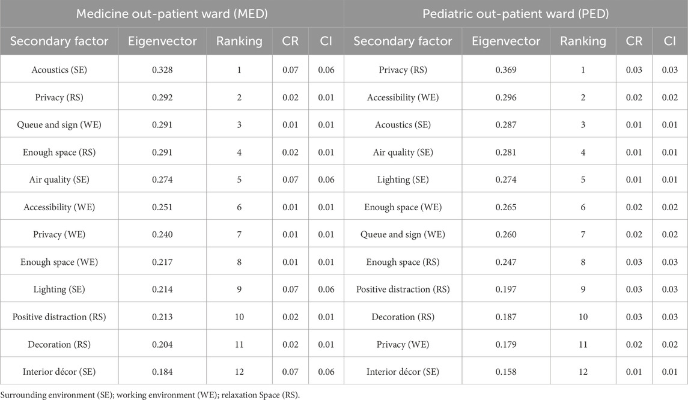Viewport: 688px width, 400px height.
Task: Select the Positive distraction (RS) MED cell
Action: pyautogui.click(x=59, y=317)
